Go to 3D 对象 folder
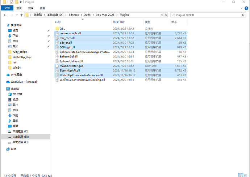The width and height of the screenshot is (250, 177). (17, 94)
